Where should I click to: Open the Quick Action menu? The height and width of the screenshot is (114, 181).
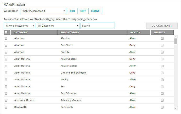[x=162, y=26]
